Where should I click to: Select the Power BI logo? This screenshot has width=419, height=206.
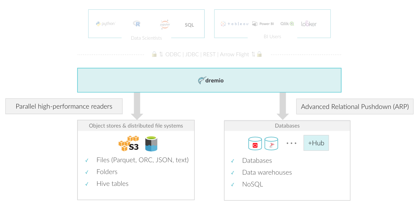263,24
